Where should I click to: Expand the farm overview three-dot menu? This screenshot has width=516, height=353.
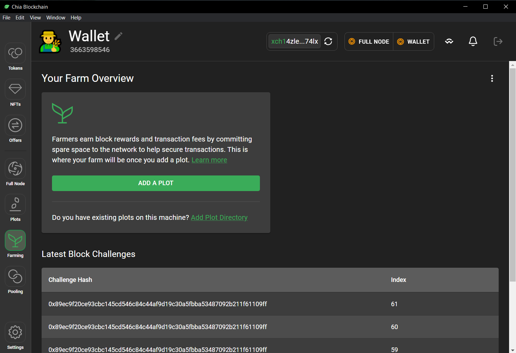coord(492,78)
